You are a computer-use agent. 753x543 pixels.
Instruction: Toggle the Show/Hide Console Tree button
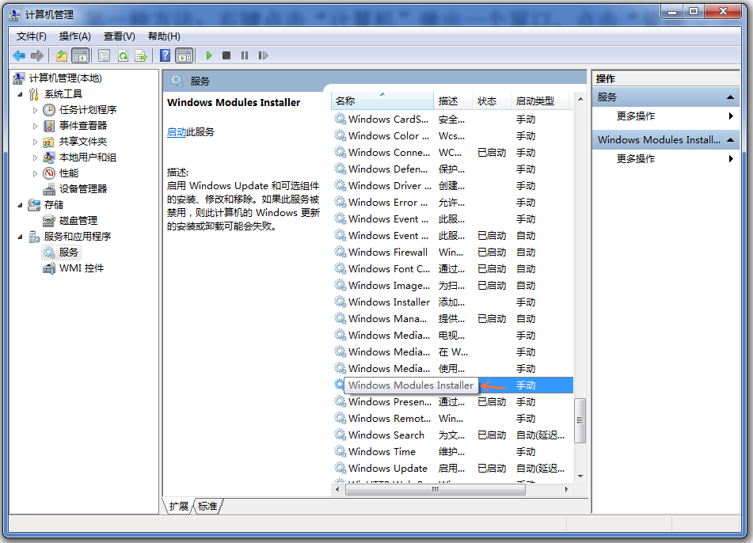[x=80, y=55]
